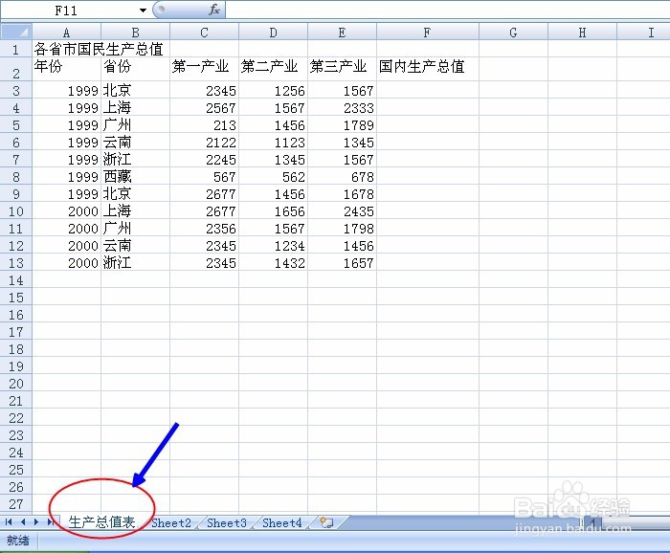670x553 pixels.
Task: Click cell with value 1234
Action: (273, 246)
